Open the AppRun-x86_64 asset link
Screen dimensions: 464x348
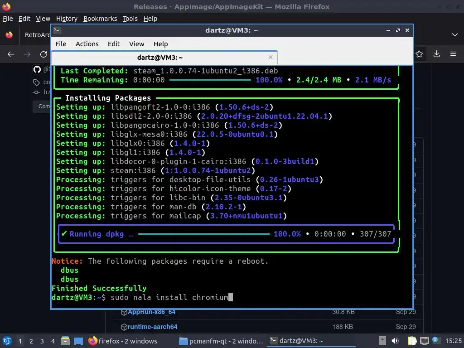(151, 312)
